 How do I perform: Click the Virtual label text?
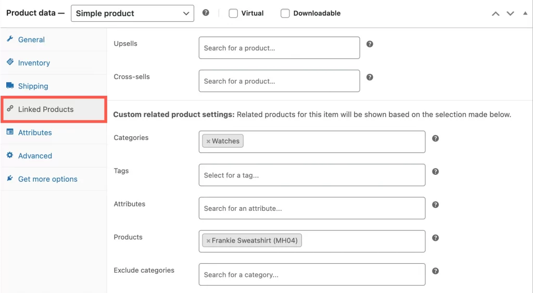coord(252,13)
